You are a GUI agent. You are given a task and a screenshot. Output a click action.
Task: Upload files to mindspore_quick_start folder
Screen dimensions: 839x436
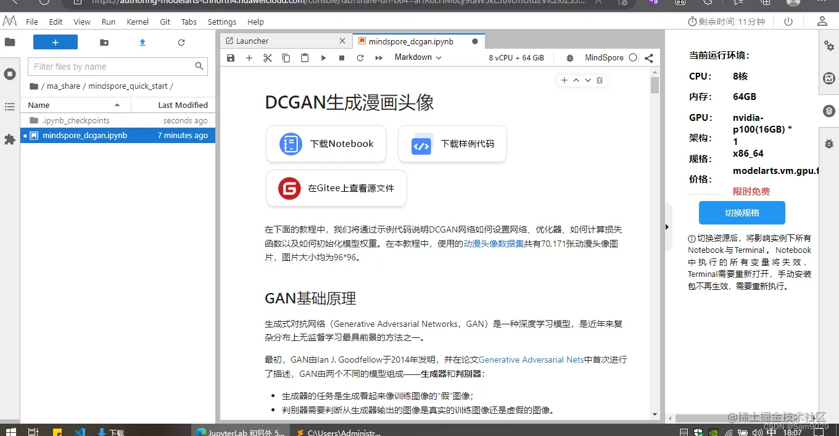142,43
